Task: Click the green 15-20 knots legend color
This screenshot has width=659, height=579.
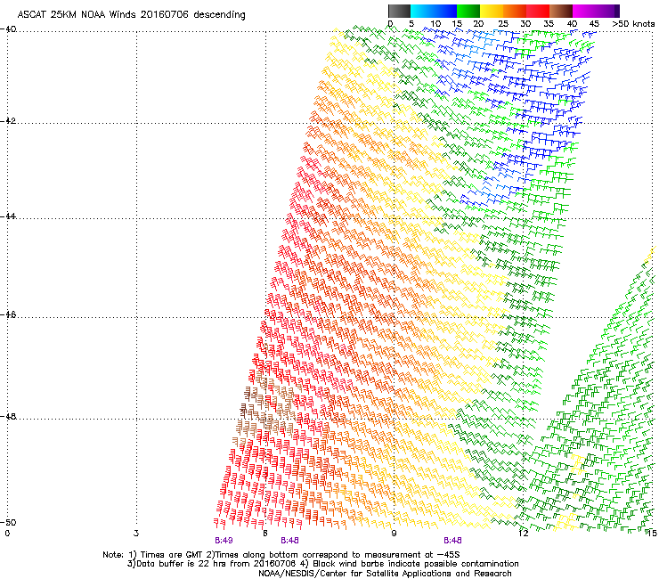Action: pyautogui.click(x=468, y=11)
